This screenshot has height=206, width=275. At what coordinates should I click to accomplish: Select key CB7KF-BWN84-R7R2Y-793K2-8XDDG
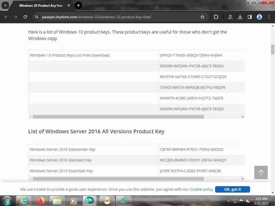(x=192, y=149)
